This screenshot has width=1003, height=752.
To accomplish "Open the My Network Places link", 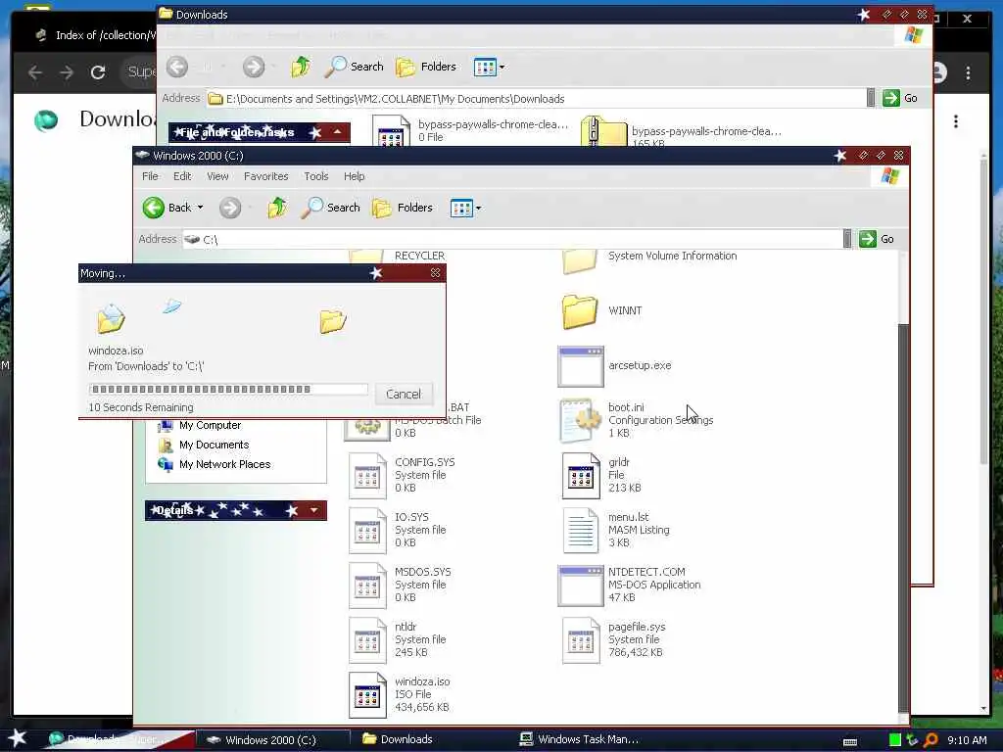I will click(224, 464).
